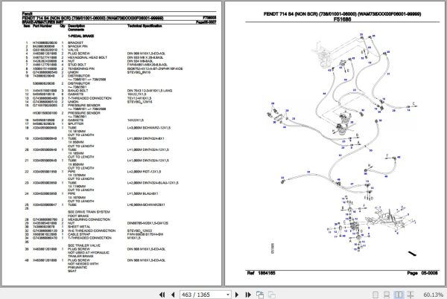Click the CABLE STRAP description
Viewport: 447px width, 299px height.
(x=79, y=234)
